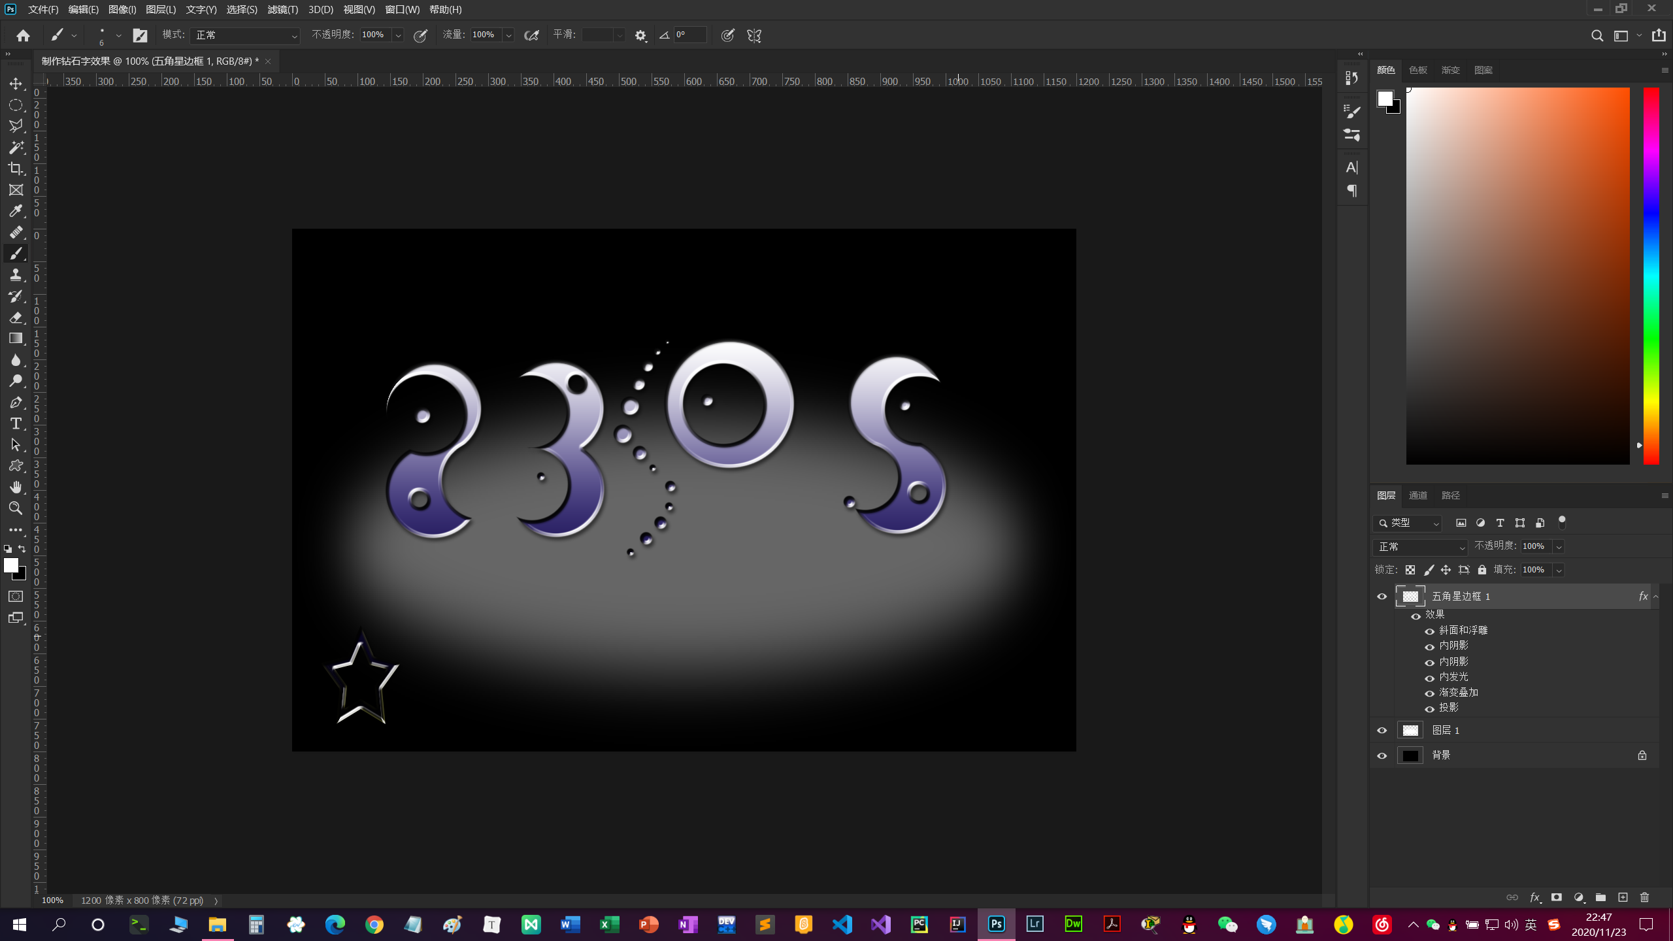Select the Gradient tool

click(x=16, y=338)
